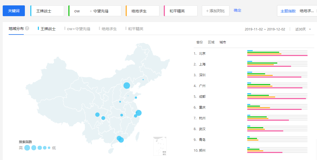Click the green bar for 上海
Image resolution: width=317 pixels, height=160 pixels.
point(262,63)
